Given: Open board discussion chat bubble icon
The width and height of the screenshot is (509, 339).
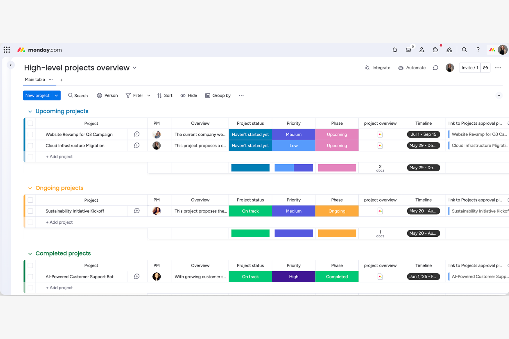Looking at the screenshot, I should click(436, 68).
